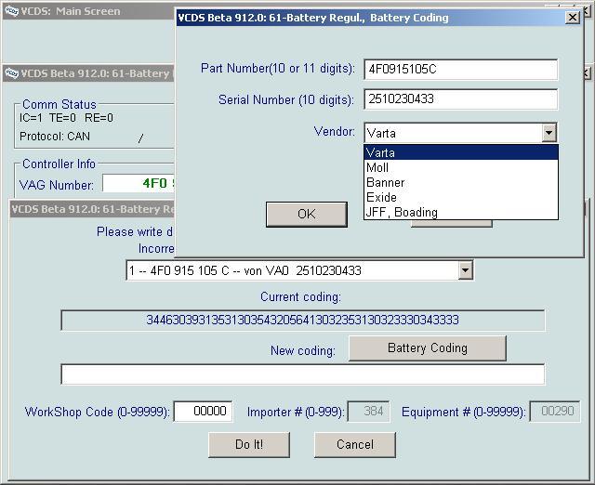595x485 pixels.
Task: Toggle the Vendor dropdown arrow
Action: (549, 133)
